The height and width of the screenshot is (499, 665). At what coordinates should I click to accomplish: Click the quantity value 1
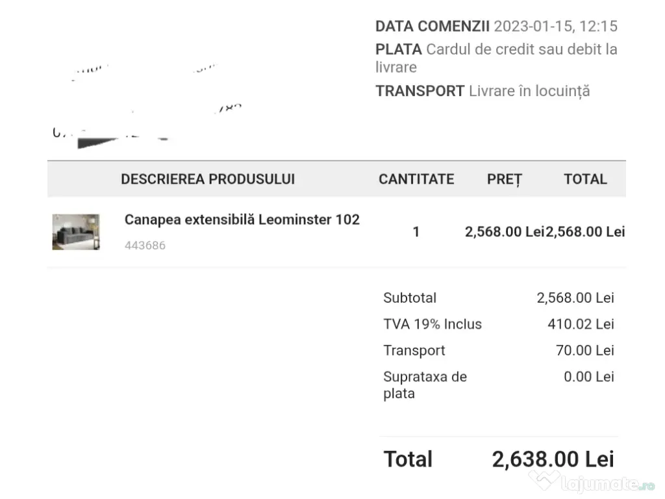(x=416, y=232)
